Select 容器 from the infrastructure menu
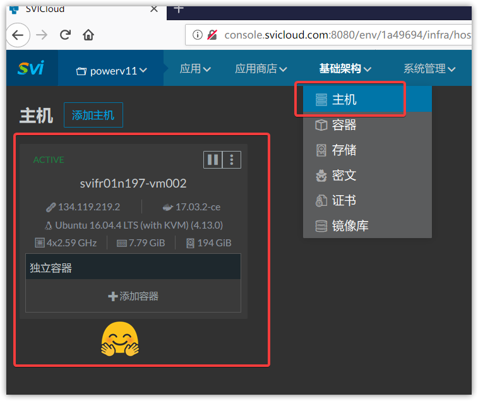Image resolution: width=478 pixels, height=401 pixels. (x=367, y=125)
